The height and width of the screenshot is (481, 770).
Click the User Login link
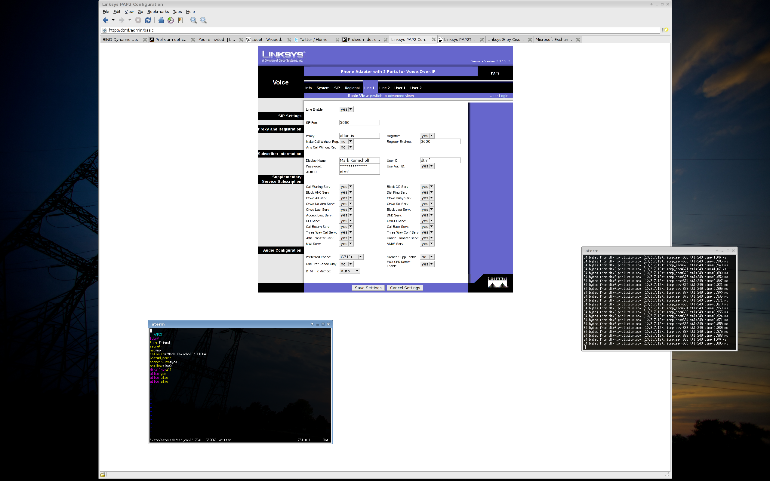pos(499,96)
